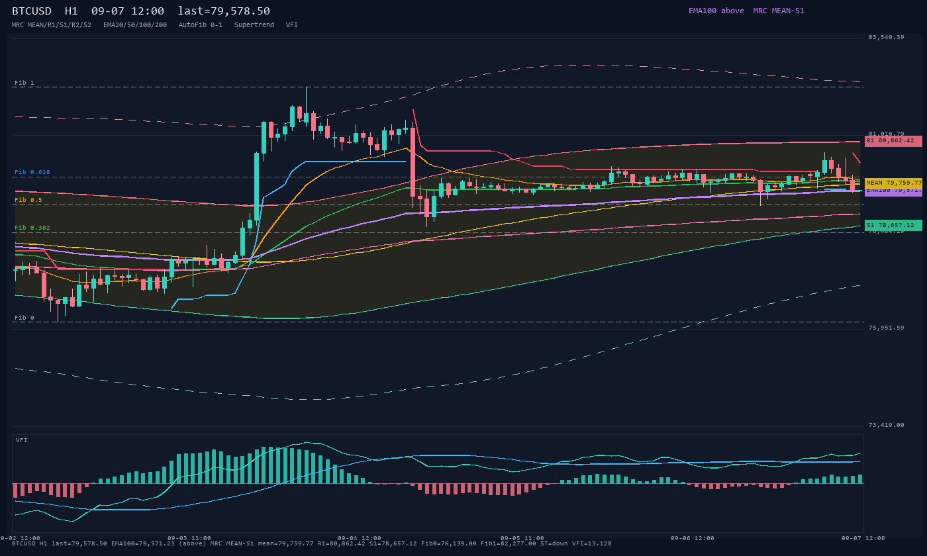
Task: Click the 09-06 12:00 time axis label
Action: (693, 538)
